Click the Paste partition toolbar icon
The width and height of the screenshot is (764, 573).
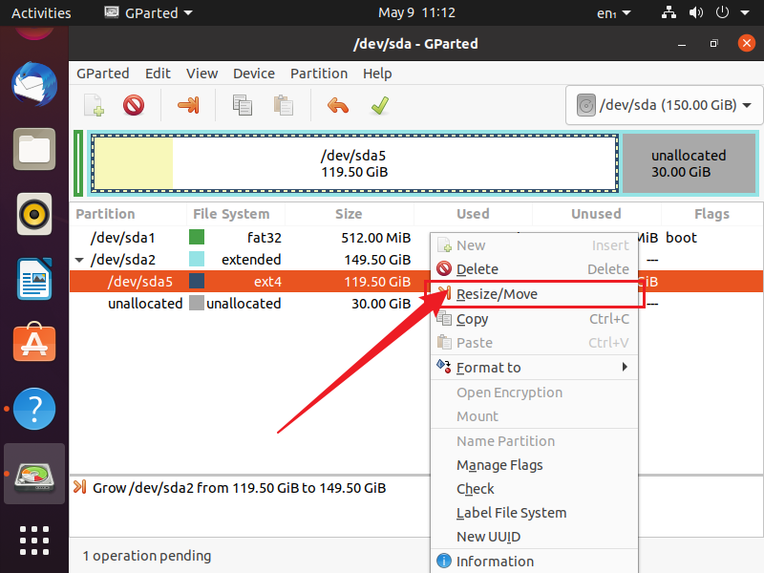tap(283, 105)
